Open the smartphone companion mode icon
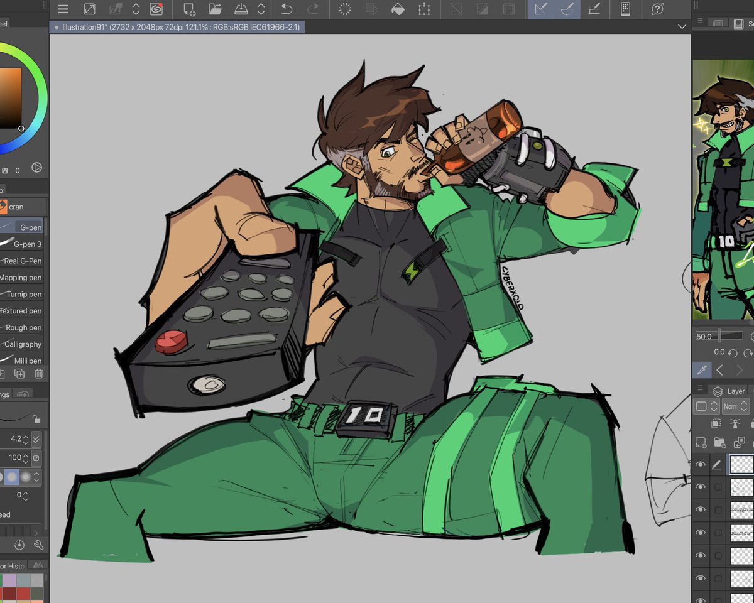 point(625,9)
